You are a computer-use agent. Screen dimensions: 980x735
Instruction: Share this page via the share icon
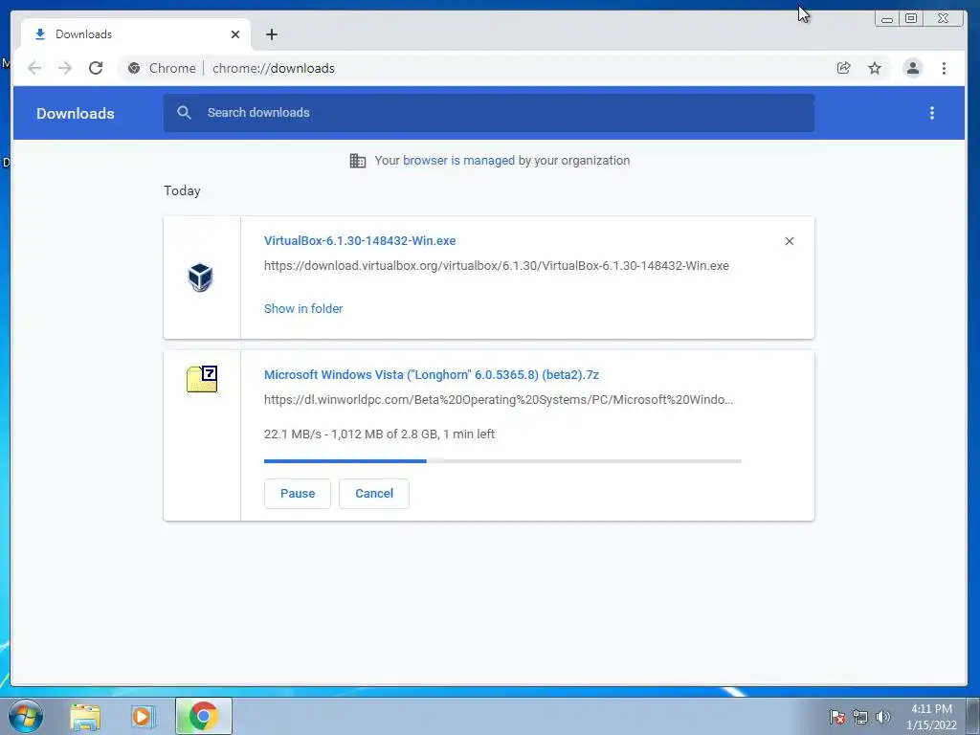[x=844, y=68]
